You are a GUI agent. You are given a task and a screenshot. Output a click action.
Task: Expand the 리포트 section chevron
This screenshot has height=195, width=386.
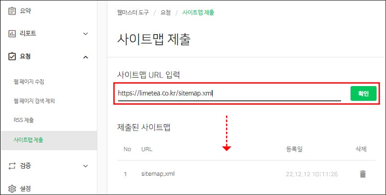pos(85,34)
